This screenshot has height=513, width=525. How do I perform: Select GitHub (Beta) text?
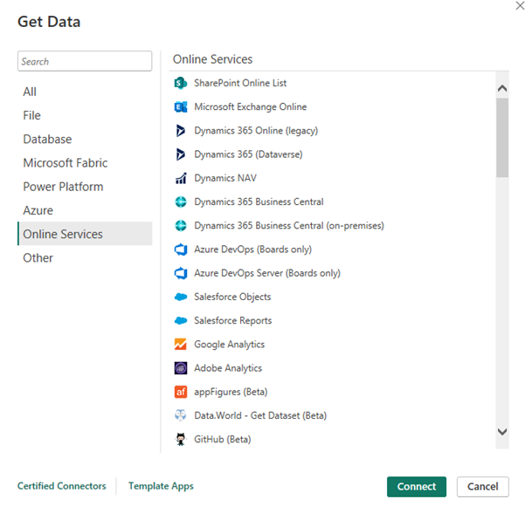[223, 439]
